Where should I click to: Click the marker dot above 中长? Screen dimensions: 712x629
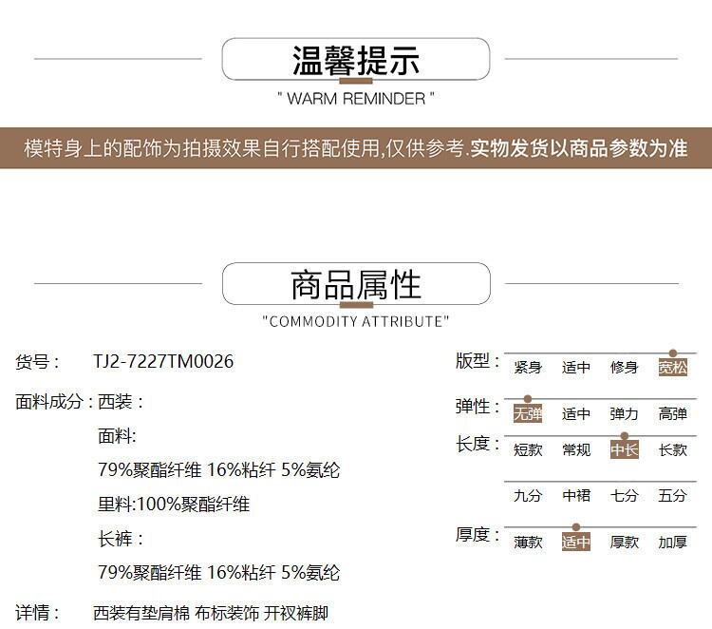(625, 436)
